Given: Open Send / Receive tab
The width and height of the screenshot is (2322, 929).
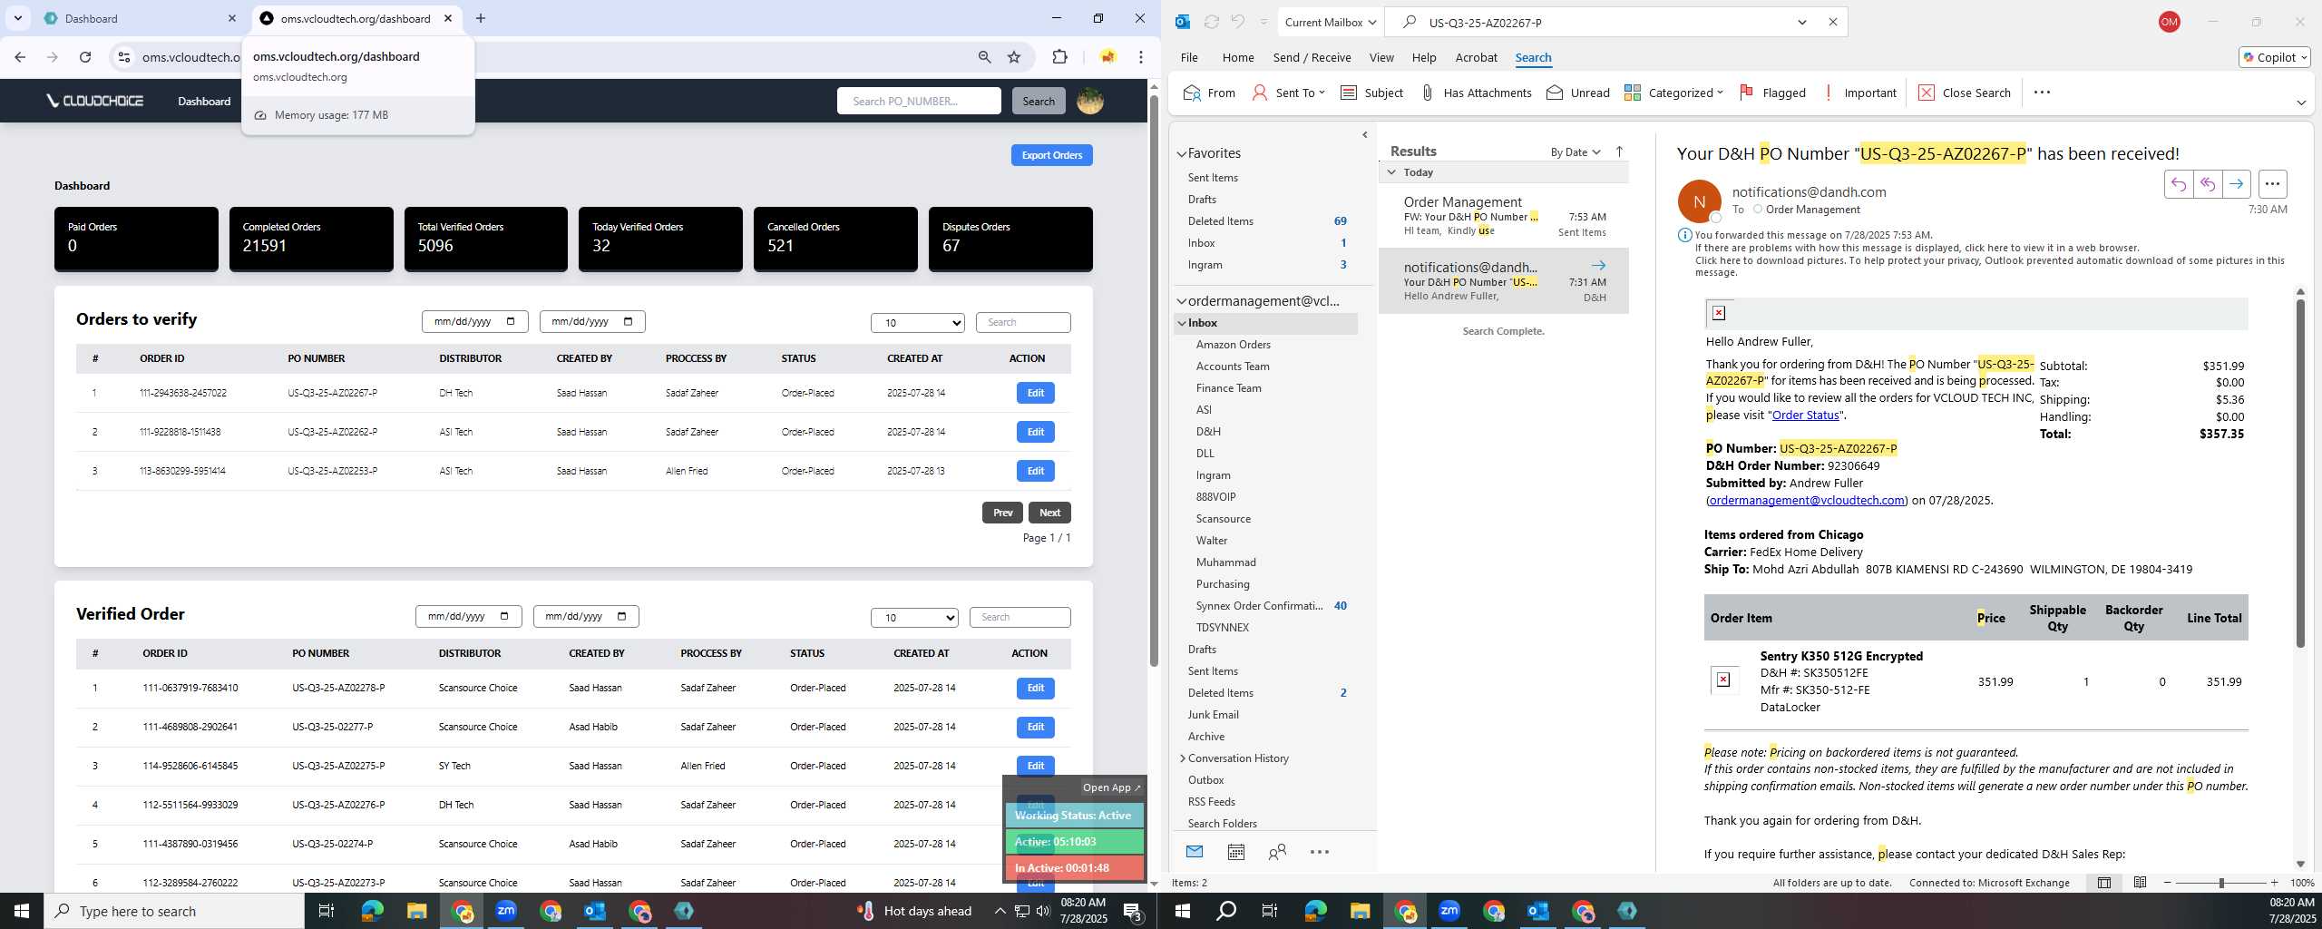Looking at the screenshot, I should point(1312,57).
